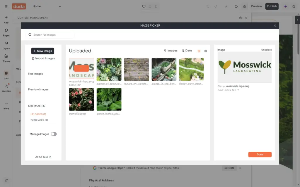Close the Content Management panel

click(x=246, y=18)
